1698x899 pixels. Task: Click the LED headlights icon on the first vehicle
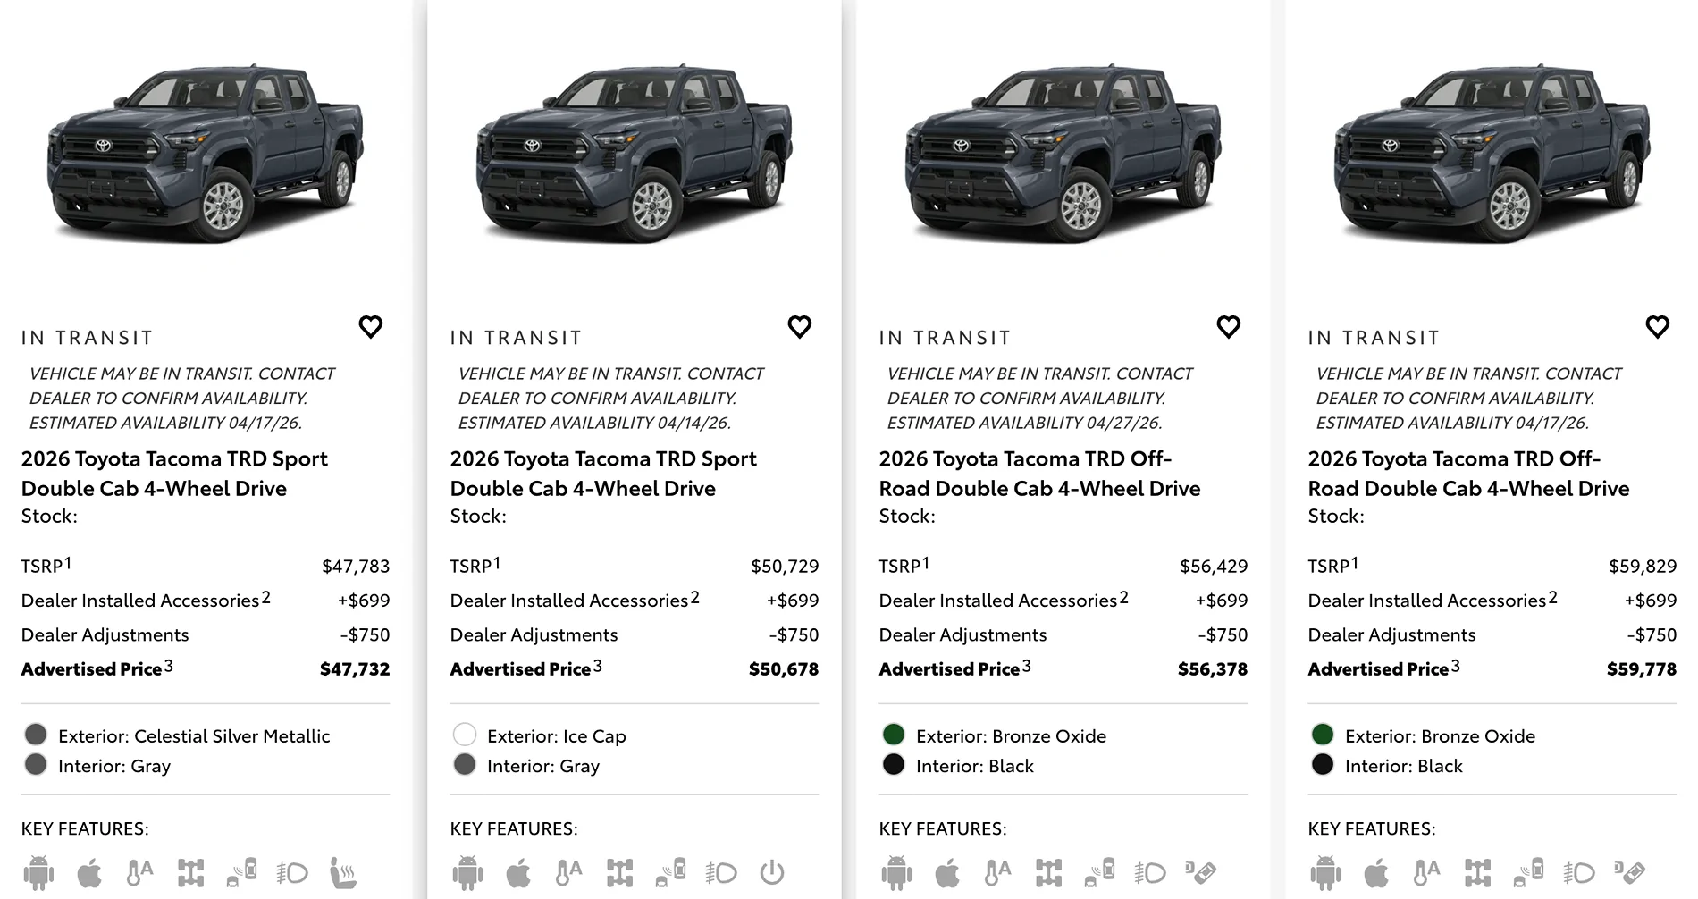[291, 871]
